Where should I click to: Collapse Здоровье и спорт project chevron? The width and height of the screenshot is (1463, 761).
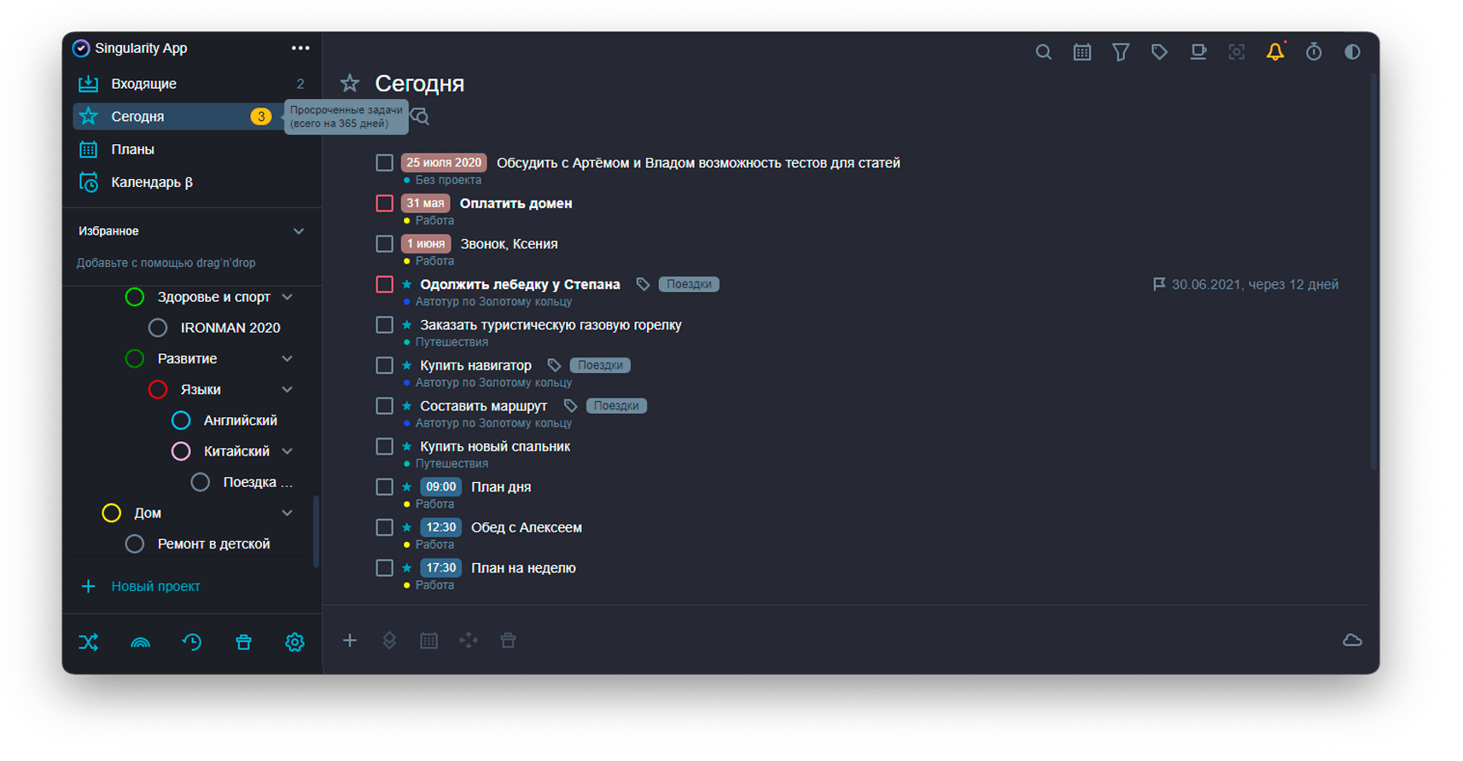pos(288,297)
